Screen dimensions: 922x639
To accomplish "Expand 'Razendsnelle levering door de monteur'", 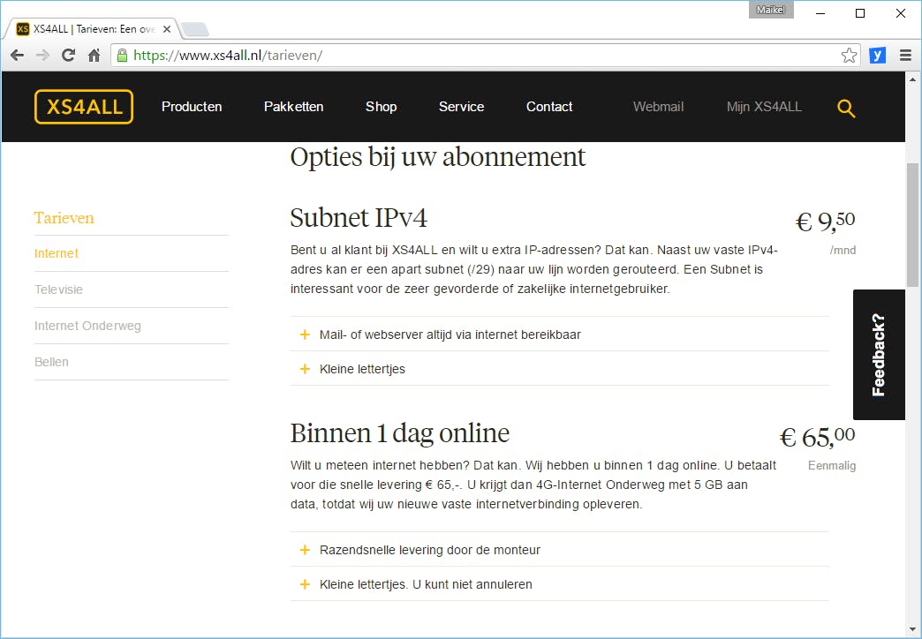I will pyautogui.click(x=429, y=549).
